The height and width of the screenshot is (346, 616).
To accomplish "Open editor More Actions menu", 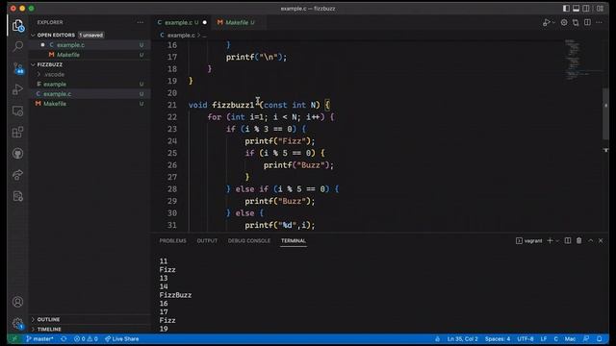I will [x=599, y=22].
